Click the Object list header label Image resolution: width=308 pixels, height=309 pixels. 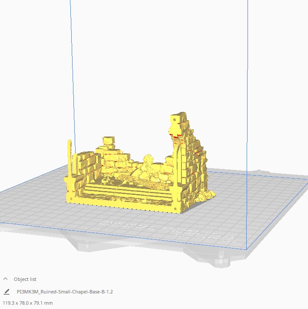[x=25, y=279]
